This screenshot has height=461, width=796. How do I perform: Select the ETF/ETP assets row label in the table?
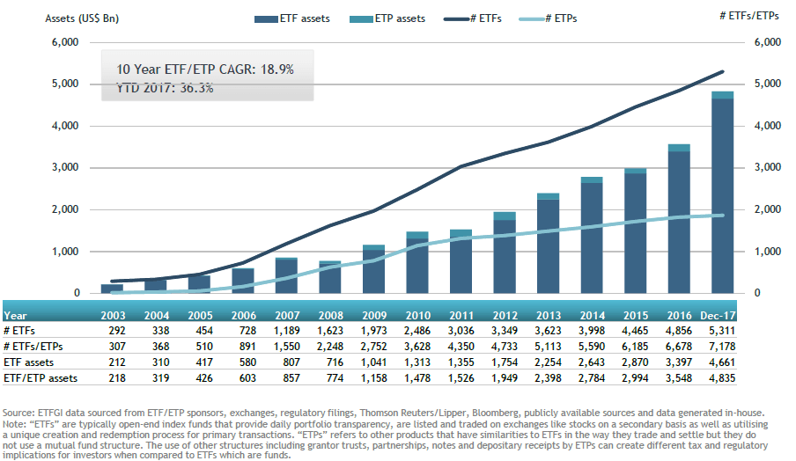tap(35, 378)
